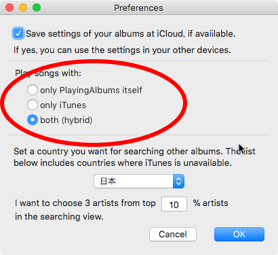Focus the top percent artists field showing 10
The height and width of the screenshot is (255, 278).
174,204
